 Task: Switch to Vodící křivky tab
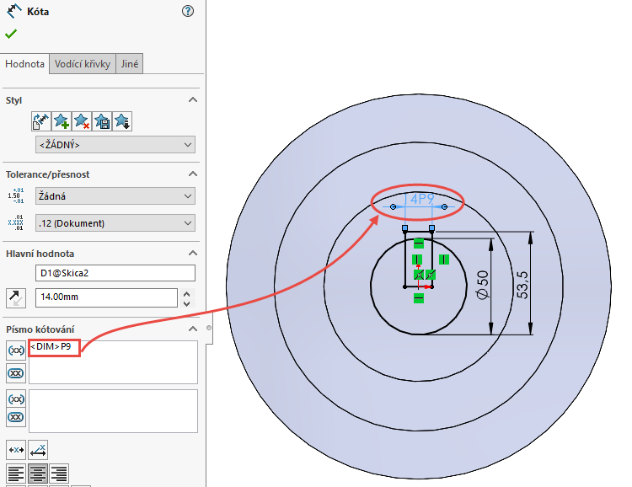pyautogui.click(x=83, y=64)
